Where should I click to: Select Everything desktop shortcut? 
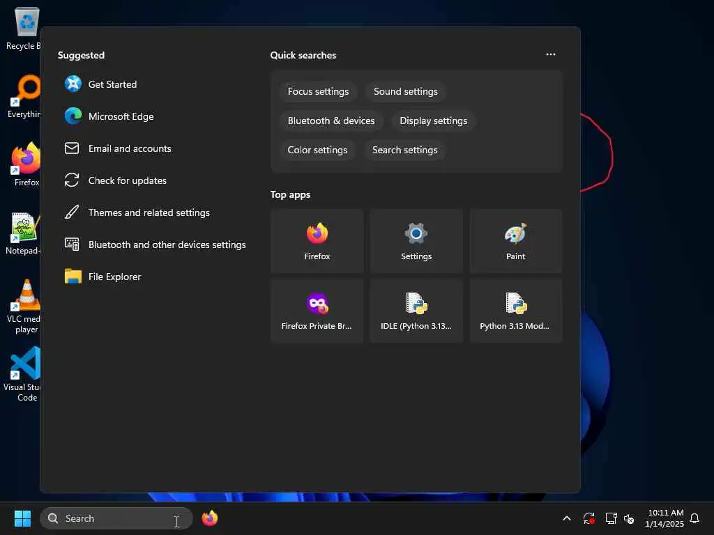pyautogui.click(x=23, y=96)
